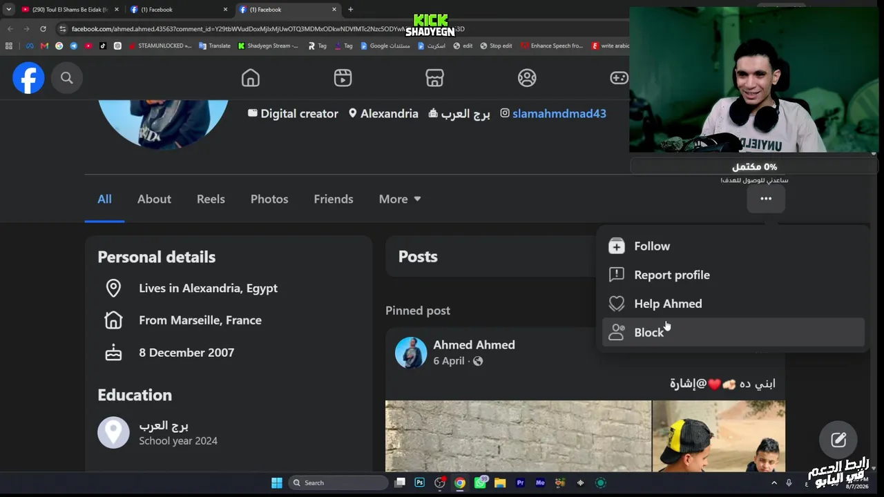Click the Task View taskbar icon
Screen dimensions: 884x497
[400, 483]
